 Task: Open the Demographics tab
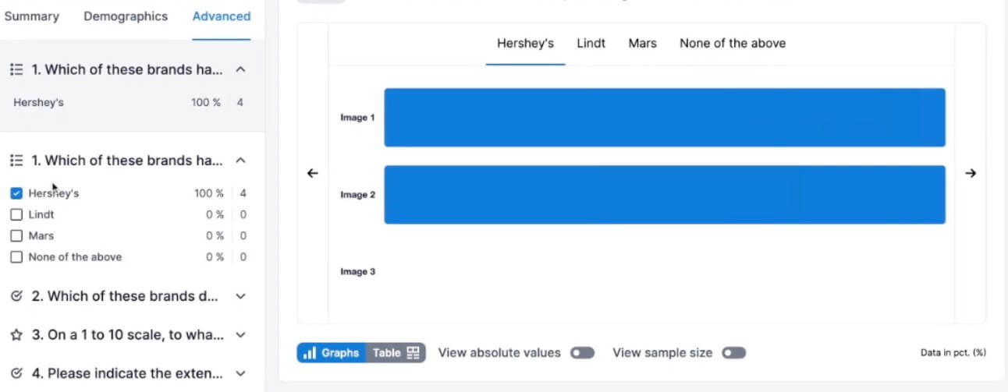(126, 16)
